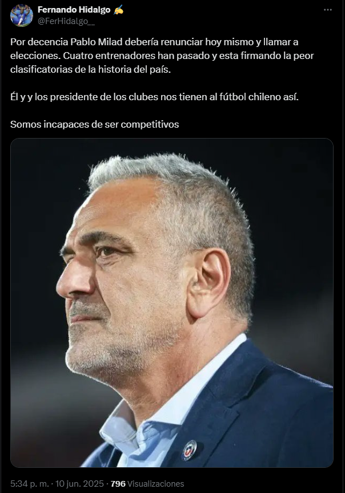Click the line 'Somos incapaces de ser competitivos'

[95, 124]
